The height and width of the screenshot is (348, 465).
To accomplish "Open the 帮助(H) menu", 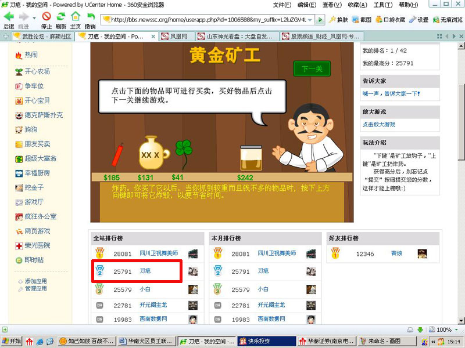I will pyautogui.click(x=409, y=5).
